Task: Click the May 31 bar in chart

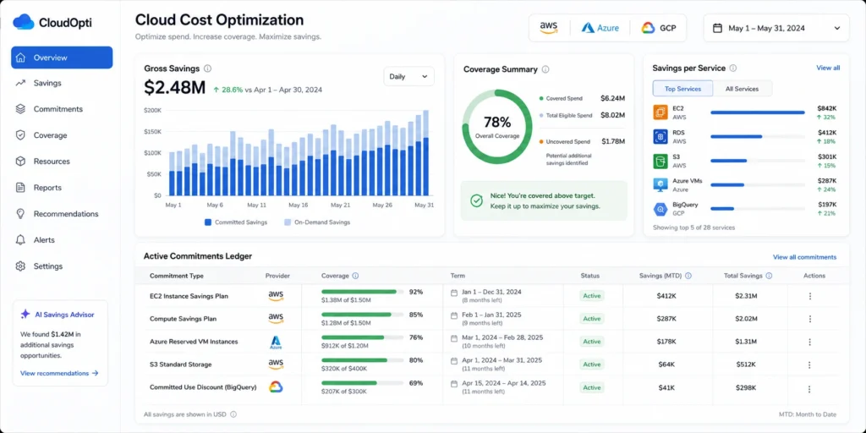Action: 426,153
